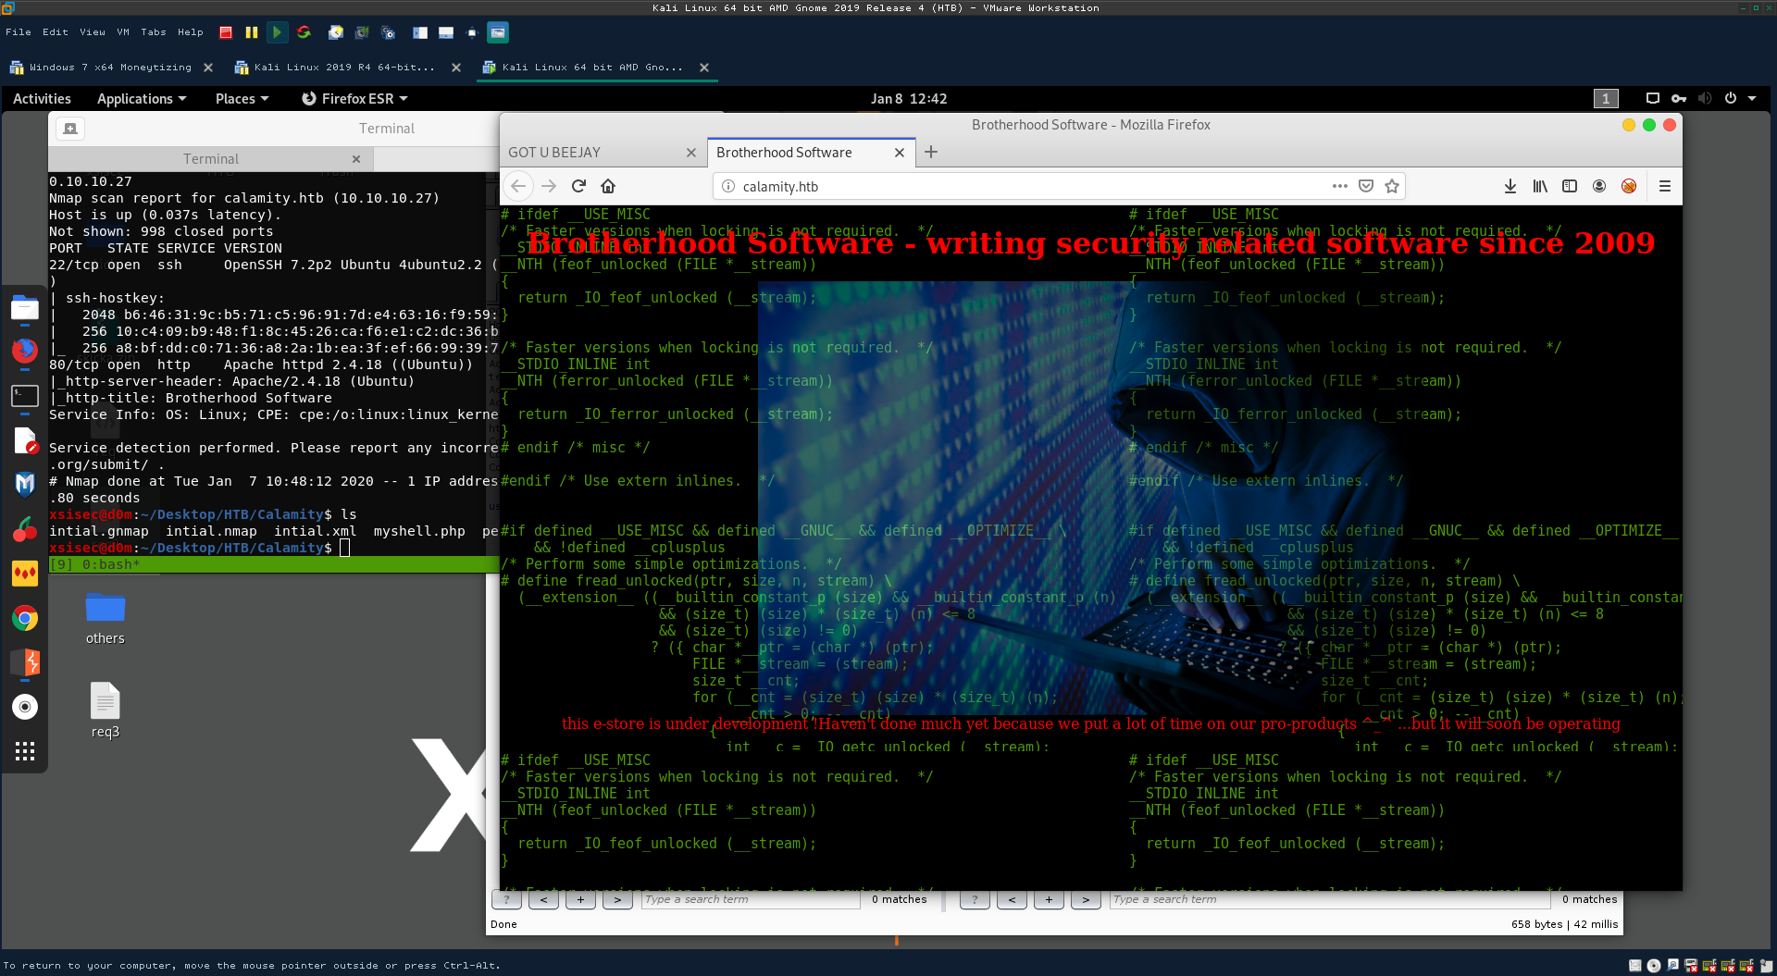The image size is (1777, 976).
Task: Click the VMware full screen icon
Action: tap(472, 32)
